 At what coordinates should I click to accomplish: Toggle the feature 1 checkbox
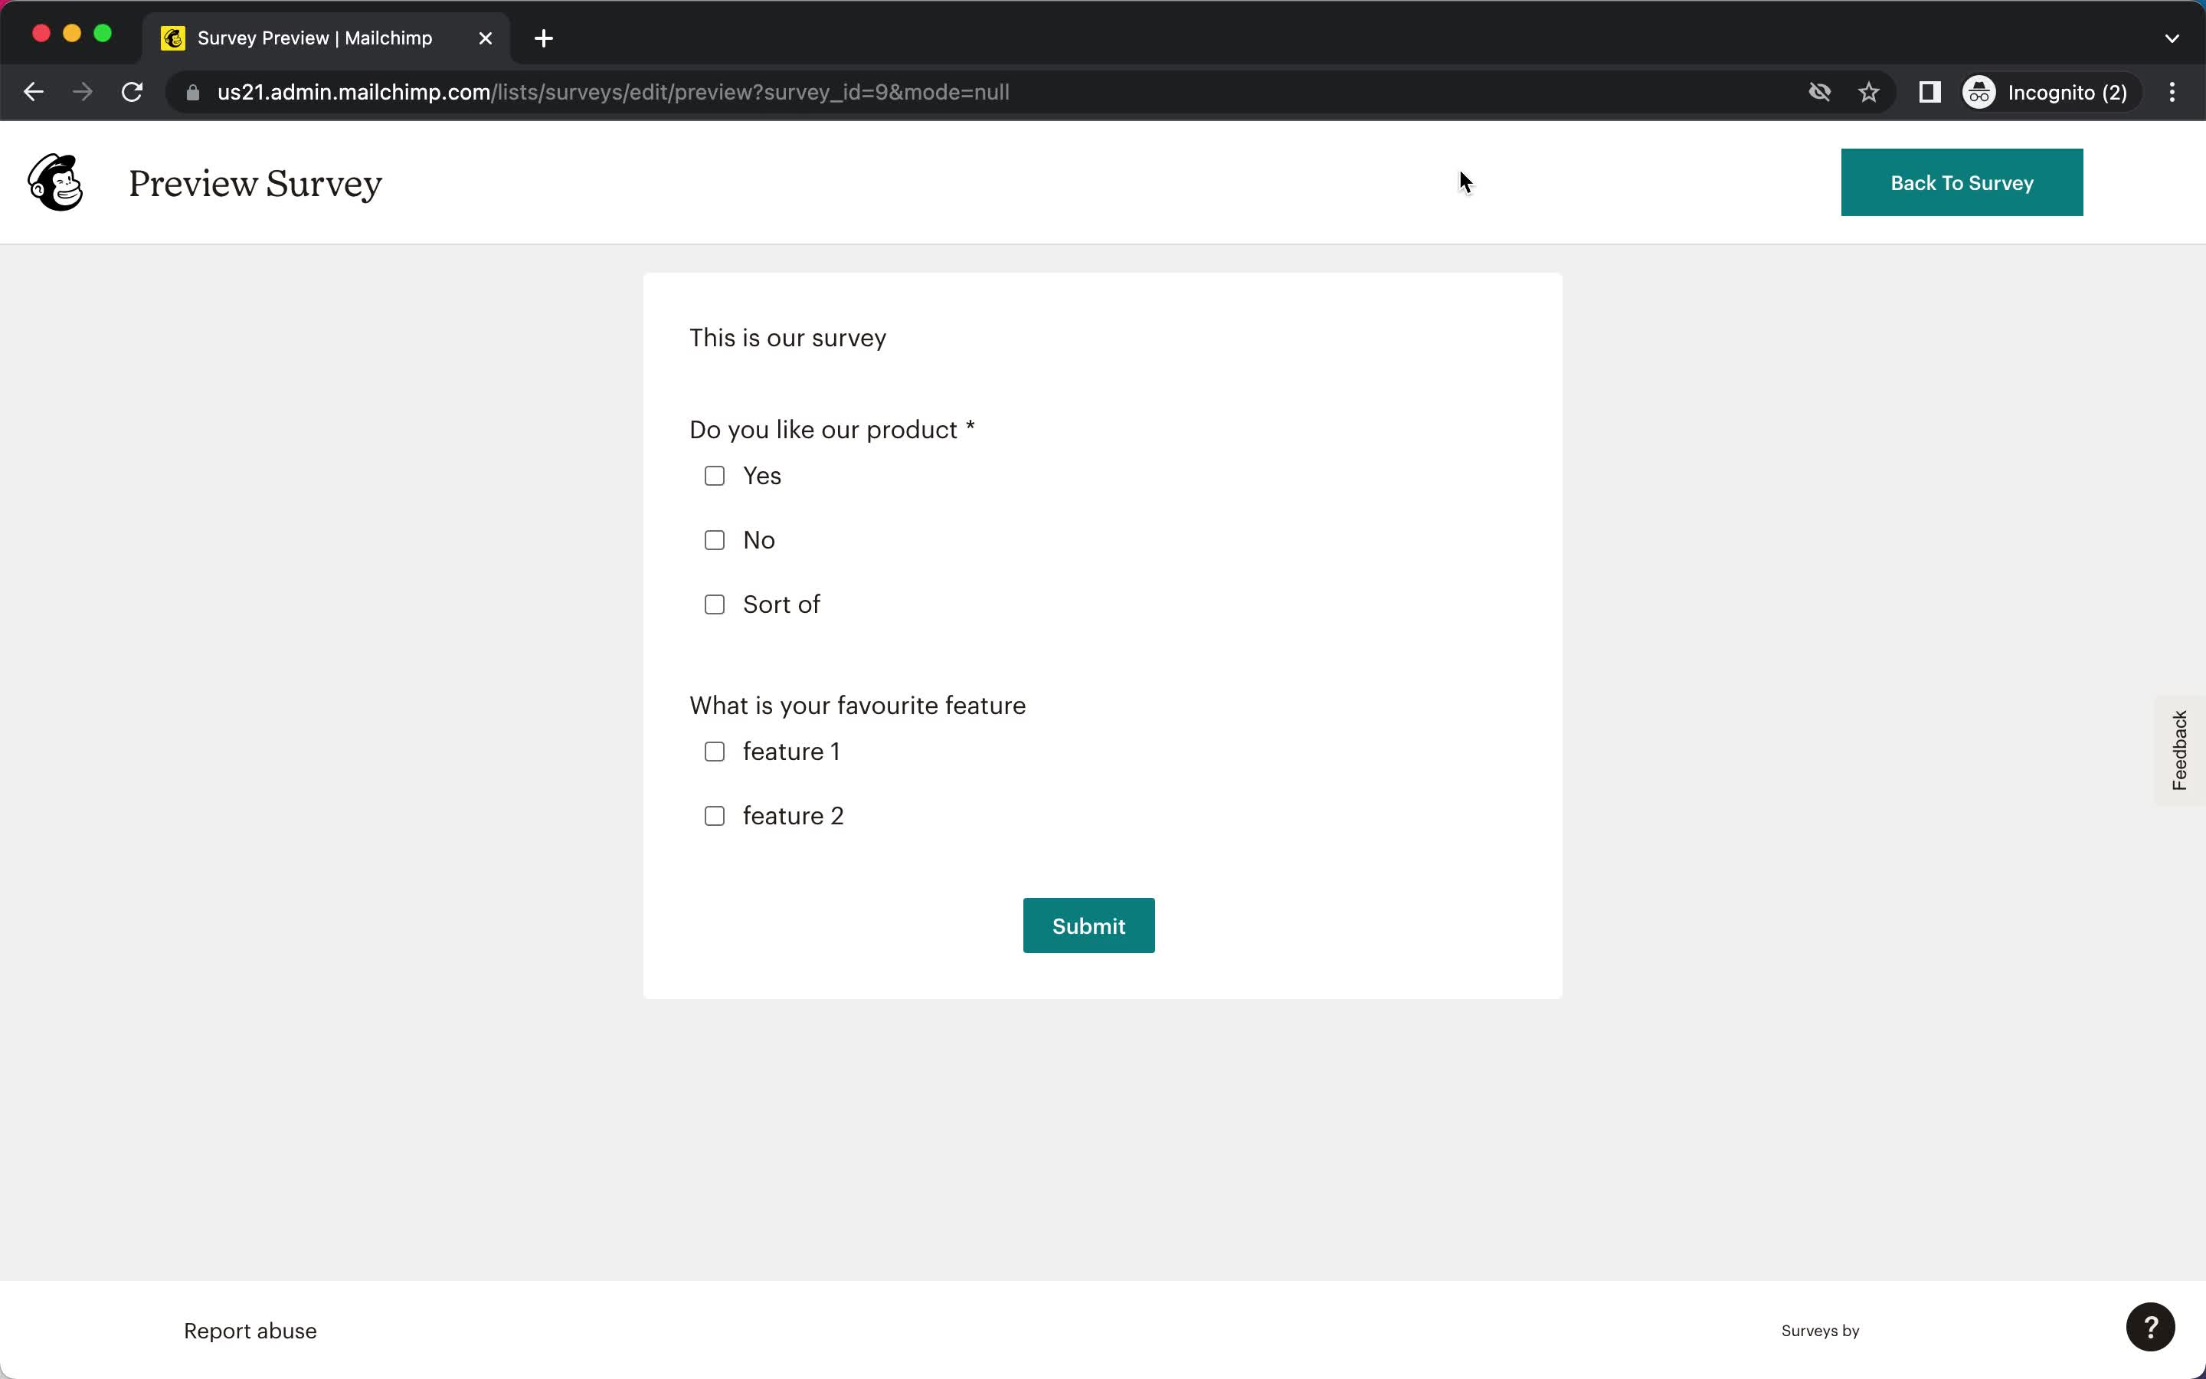click(x=713, y=752)
